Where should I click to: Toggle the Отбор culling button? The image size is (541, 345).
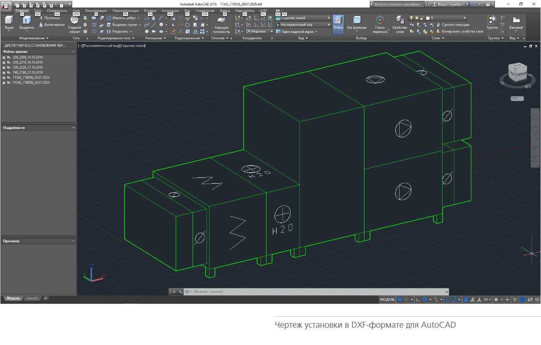pyautogui.click(x=338, y=22)
